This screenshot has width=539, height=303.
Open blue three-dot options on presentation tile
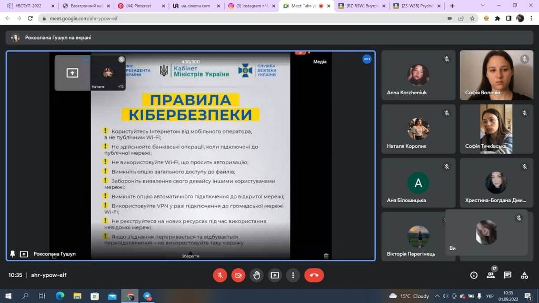[367, 59]
